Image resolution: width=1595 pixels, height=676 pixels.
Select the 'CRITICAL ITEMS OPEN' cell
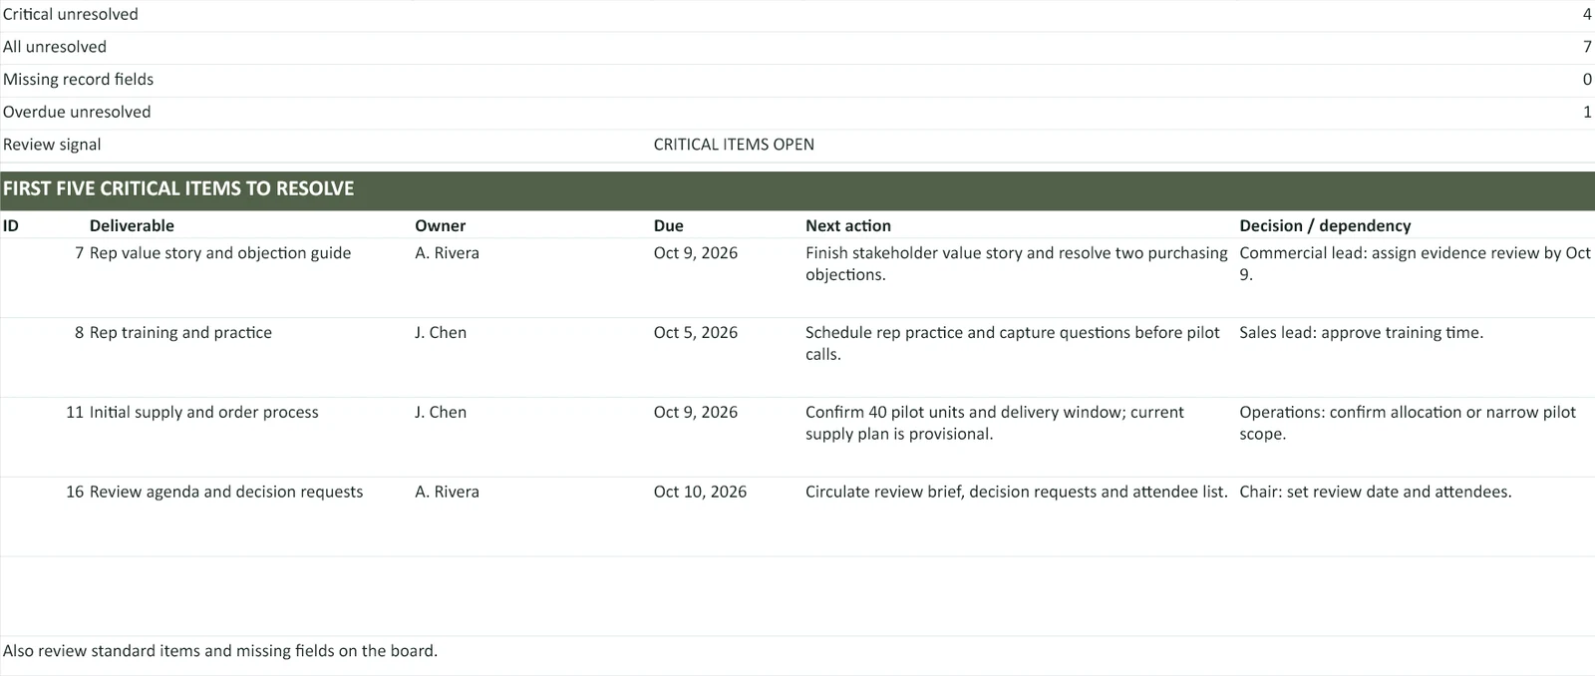pos(734,145)
